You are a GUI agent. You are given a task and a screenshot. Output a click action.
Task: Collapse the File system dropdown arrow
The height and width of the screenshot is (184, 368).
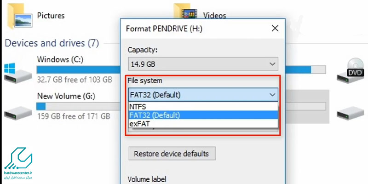tap(272, 95)
